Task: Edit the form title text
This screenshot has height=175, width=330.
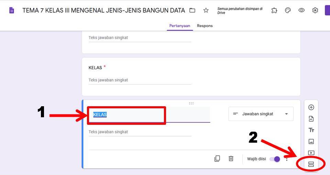Action: [104, 10]
